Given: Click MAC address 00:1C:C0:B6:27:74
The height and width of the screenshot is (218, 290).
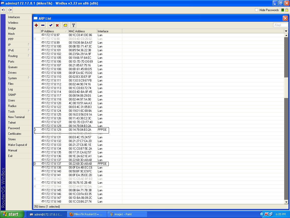Looking at the screenshot, I should click(x=80, y=202).
